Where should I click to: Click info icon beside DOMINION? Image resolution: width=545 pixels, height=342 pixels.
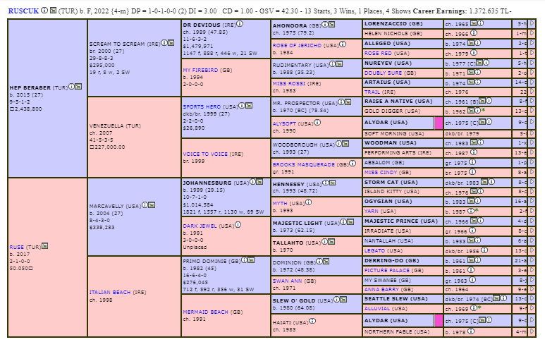click(319, 262)
